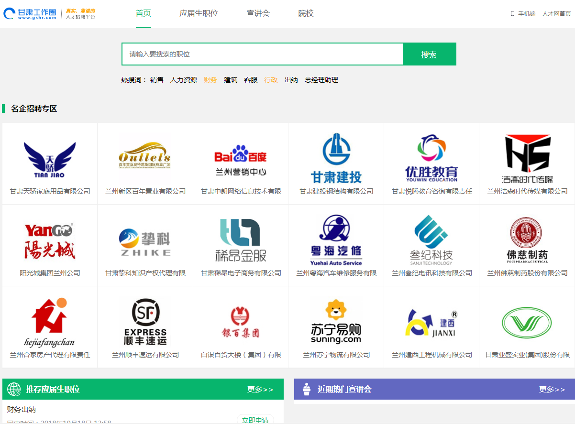Open 甘肃悦腾教育咨询 company link
The width and height of the screenshot is (575, 424).
coord(432,191)
